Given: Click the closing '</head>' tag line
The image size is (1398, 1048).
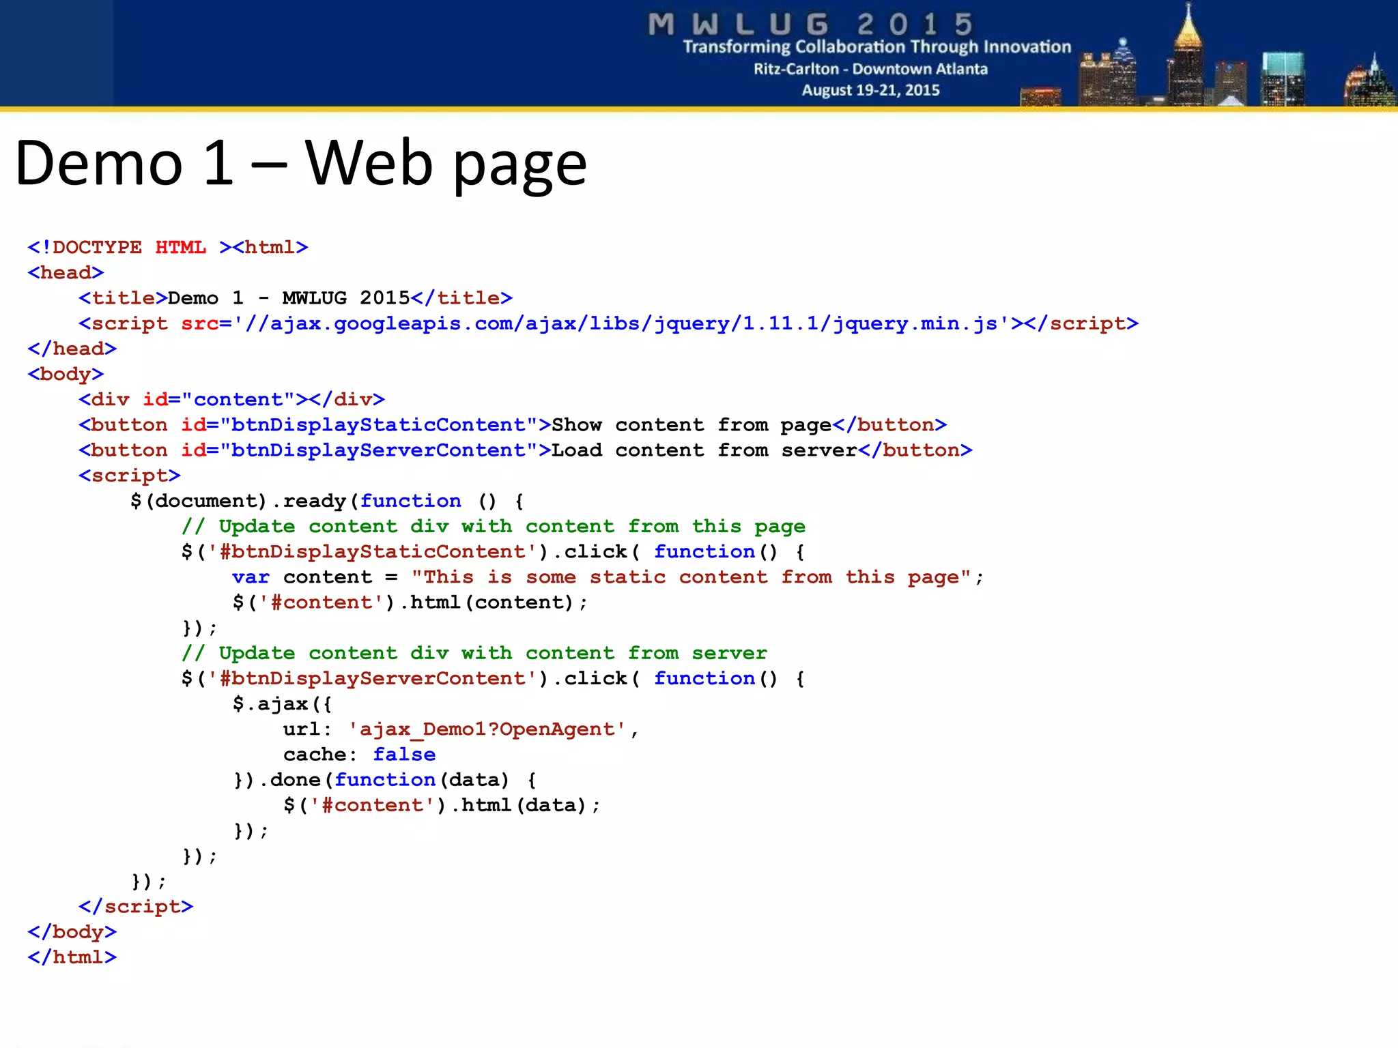Looking at the screenshot, I should tap(72, 349).
